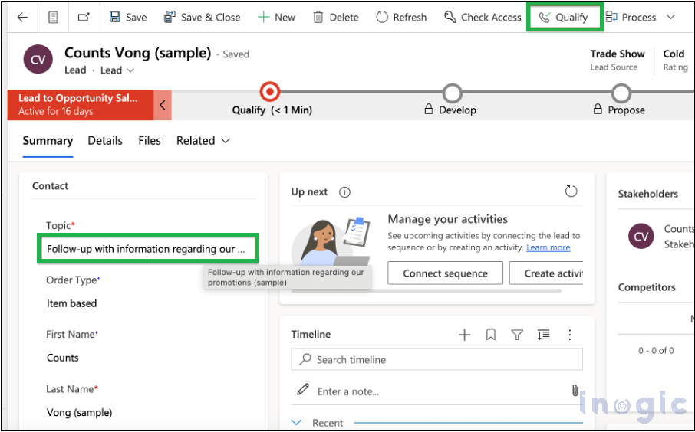This screenshot has width=695, height=432.
Task: Add a new timeline record with plus icon
Action: pos(464,335)
